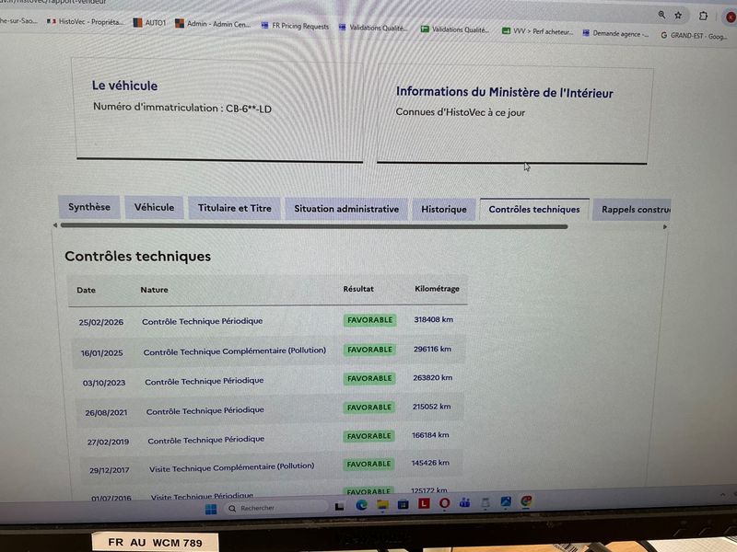Click Informations du Ministère de l'Intérieur heading
Screen dimensions: 737x552
click(504, 93)
